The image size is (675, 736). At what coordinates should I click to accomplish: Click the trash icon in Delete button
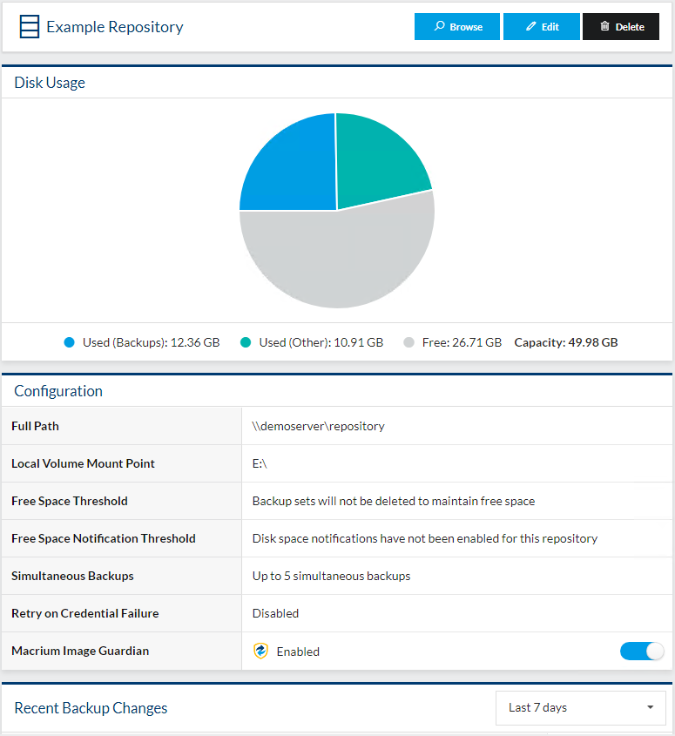click(604, 27)
